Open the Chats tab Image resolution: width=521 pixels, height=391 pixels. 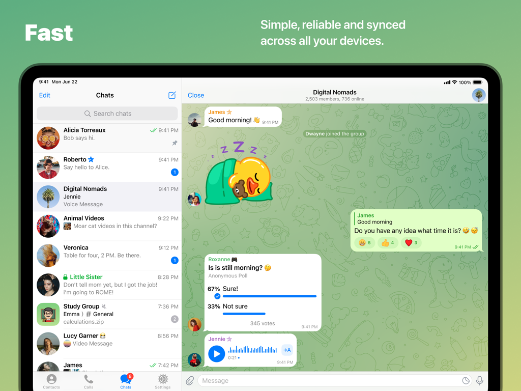tap(126, 382)
